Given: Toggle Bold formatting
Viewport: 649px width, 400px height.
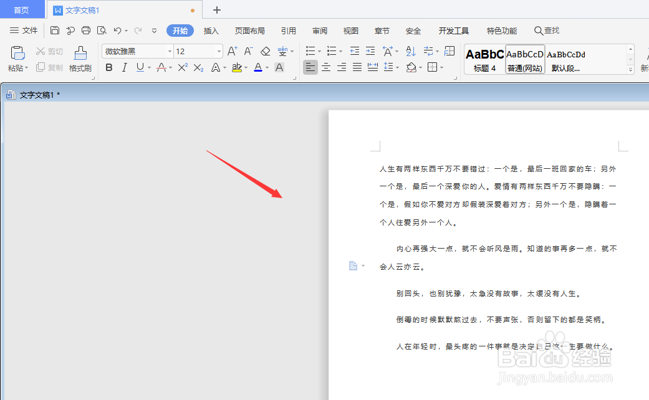Looking at the screenshot, I should 109,67.
